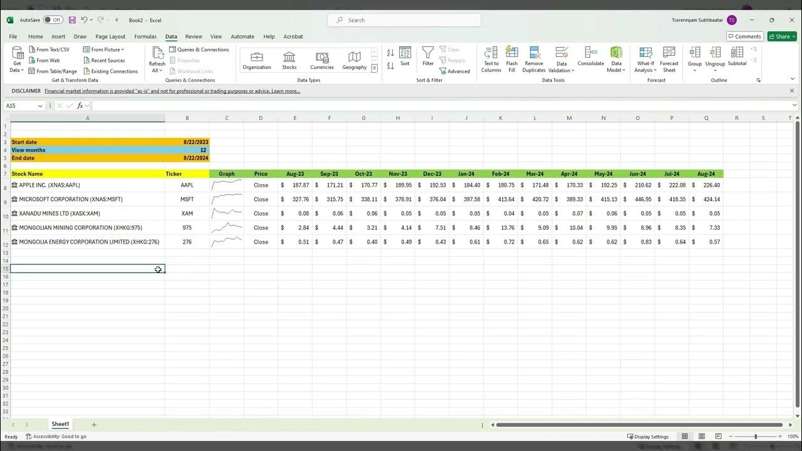
Task: Click Sort Z to A icon
Action: pos(390,65)
